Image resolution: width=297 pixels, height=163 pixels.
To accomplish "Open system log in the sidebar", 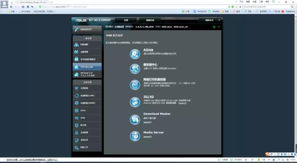I will pyautogui.click(x=87, y=140).
